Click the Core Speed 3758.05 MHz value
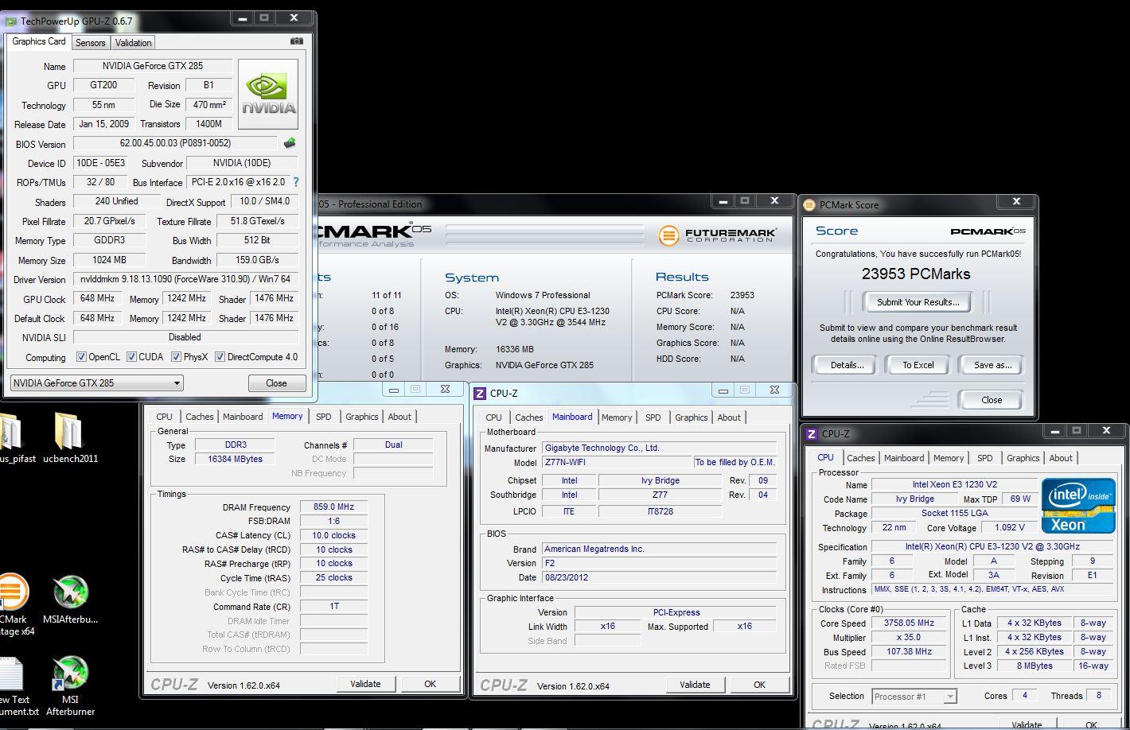The image size is (1130, 730). [x=909, y=623]
